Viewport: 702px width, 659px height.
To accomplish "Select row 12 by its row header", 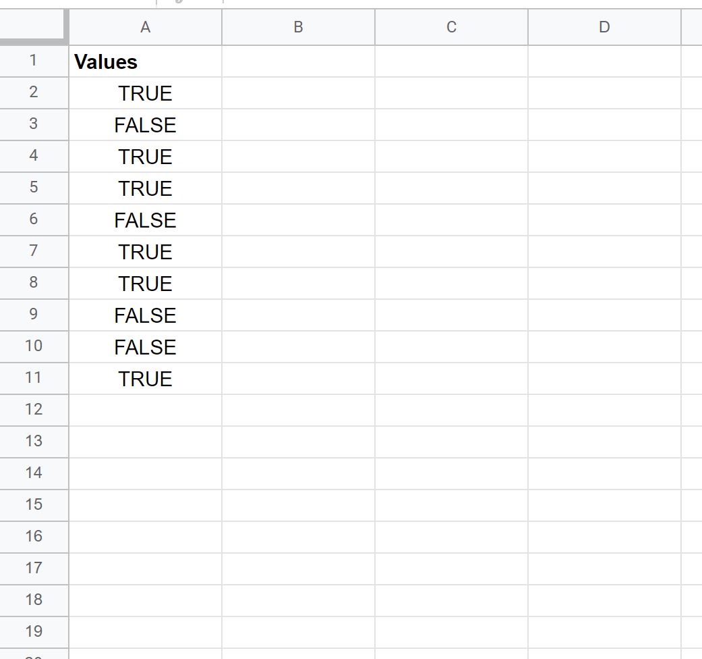I will click(x=34, y=410).
